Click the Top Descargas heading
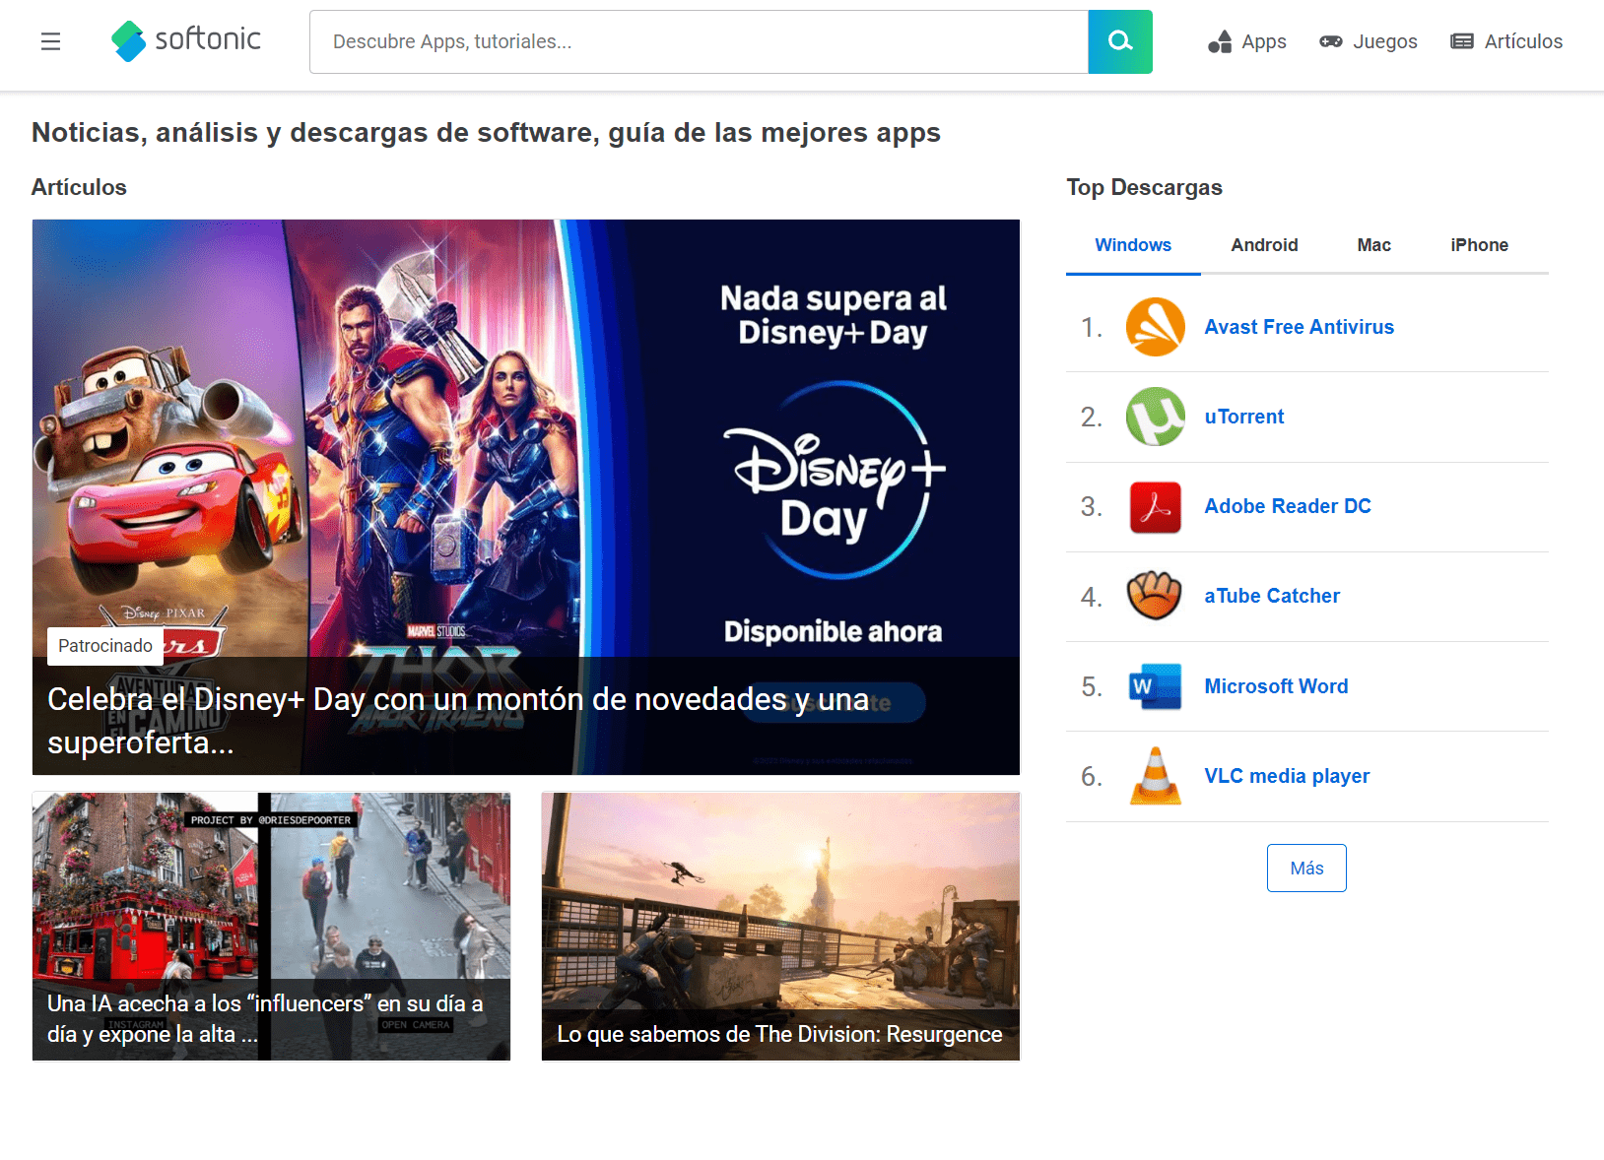 tap(1144, 187)
